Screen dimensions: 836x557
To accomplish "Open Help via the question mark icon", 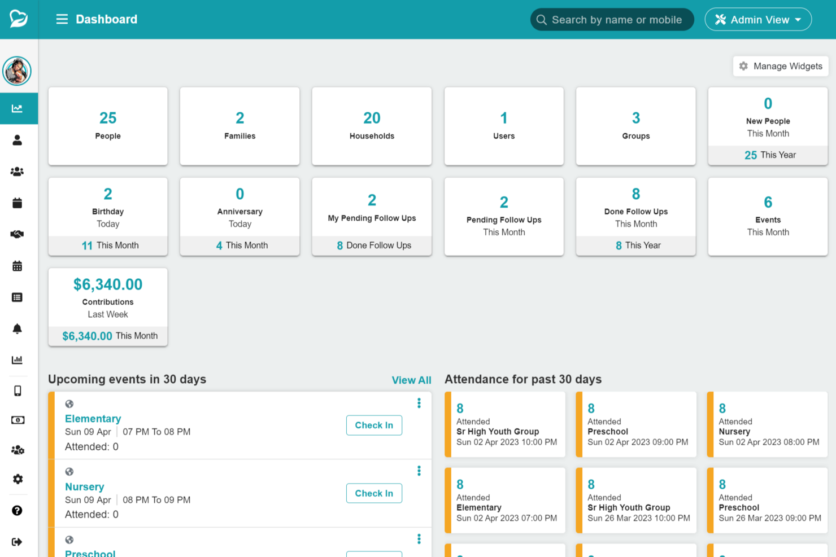I will 17,510.
